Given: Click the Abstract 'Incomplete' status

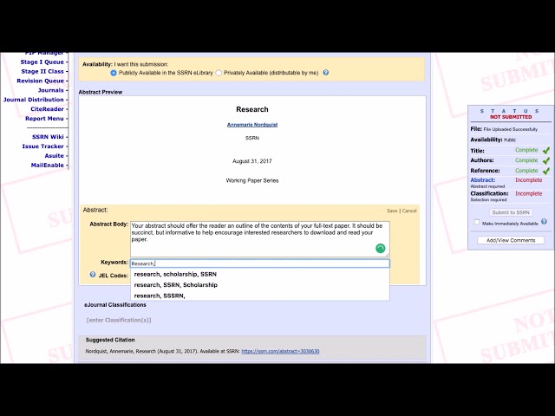Looking at the screenshot, I should [528, 180].
